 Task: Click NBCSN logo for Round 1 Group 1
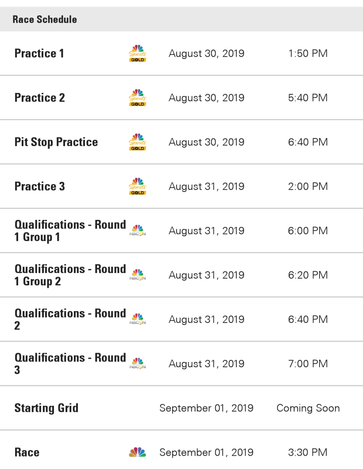[137, 231]
